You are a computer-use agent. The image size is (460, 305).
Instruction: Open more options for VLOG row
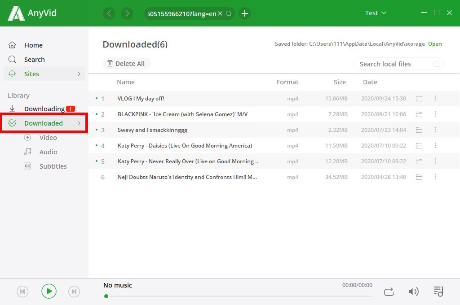click(x=435, y=98)
